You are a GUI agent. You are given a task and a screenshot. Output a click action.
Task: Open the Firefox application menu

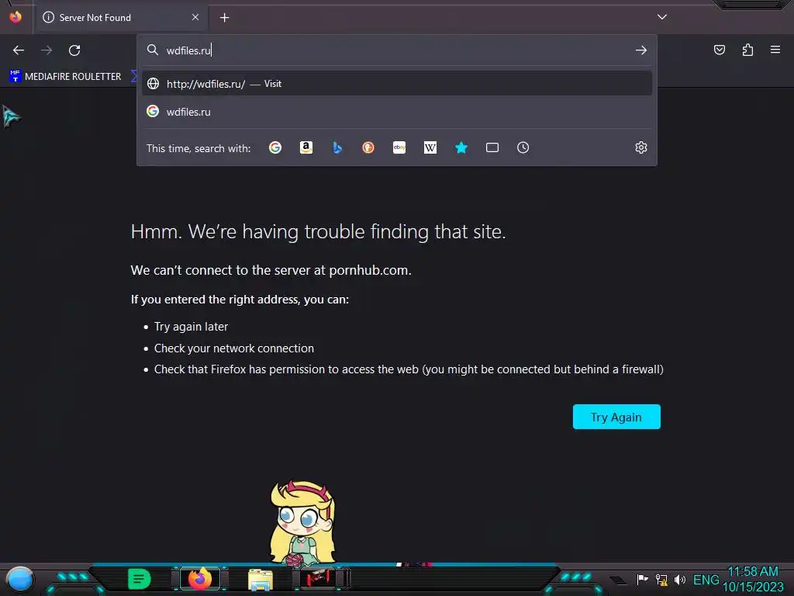coord(775,50)
